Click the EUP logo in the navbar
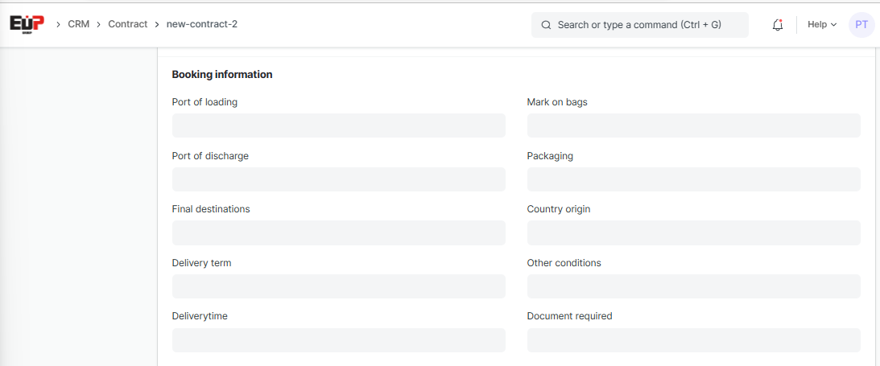The image size is (880, 366). (27, 24)
